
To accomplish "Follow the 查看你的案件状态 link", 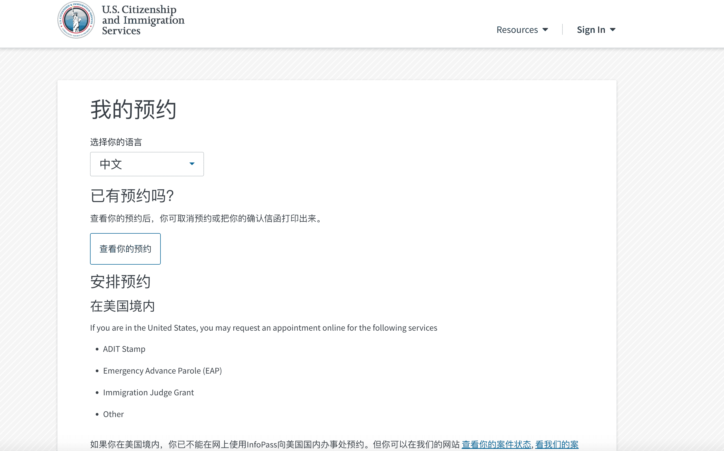I will 496,444.
